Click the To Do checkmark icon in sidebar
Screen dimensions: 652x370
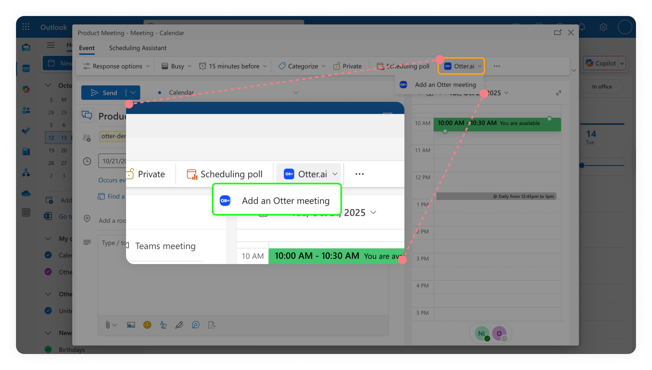[x=26, y=131]
